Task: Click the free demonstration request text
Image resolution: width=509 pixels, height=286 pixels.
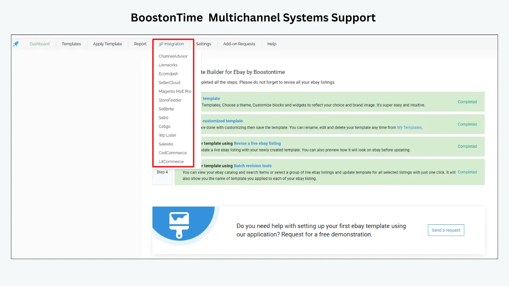Action: (321, 230)
